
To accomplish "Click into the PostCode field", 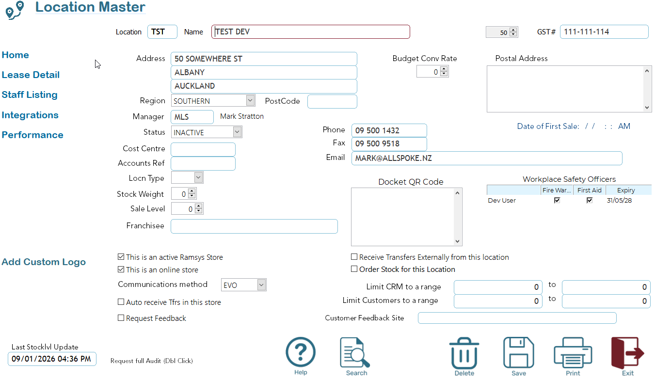I will point(332,101).
